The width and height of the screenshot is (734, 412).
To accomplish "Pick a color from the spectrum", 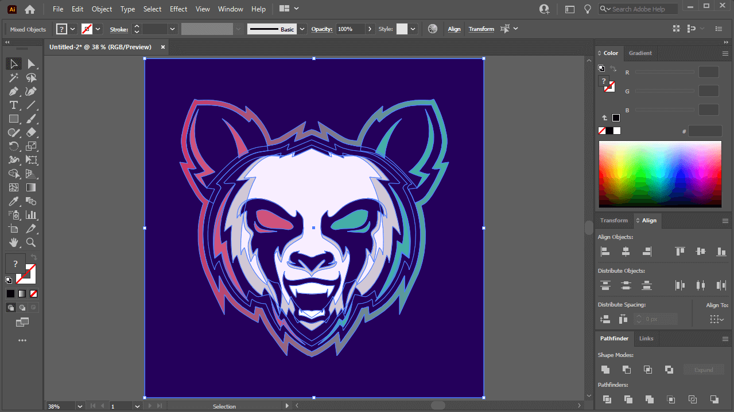I will tap(660, 174).
